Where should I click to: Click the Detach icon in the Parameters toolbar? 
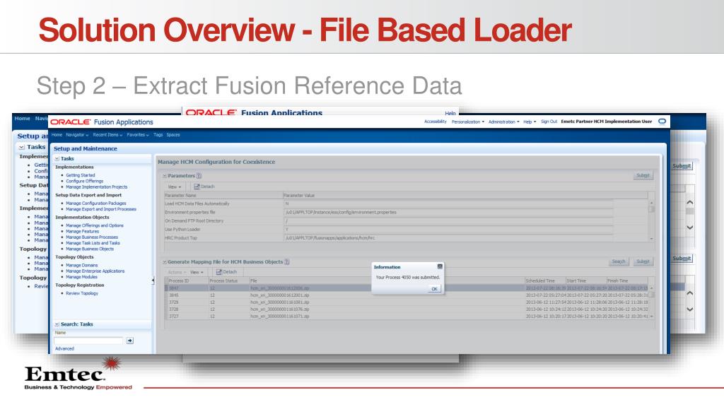(197, 187)
